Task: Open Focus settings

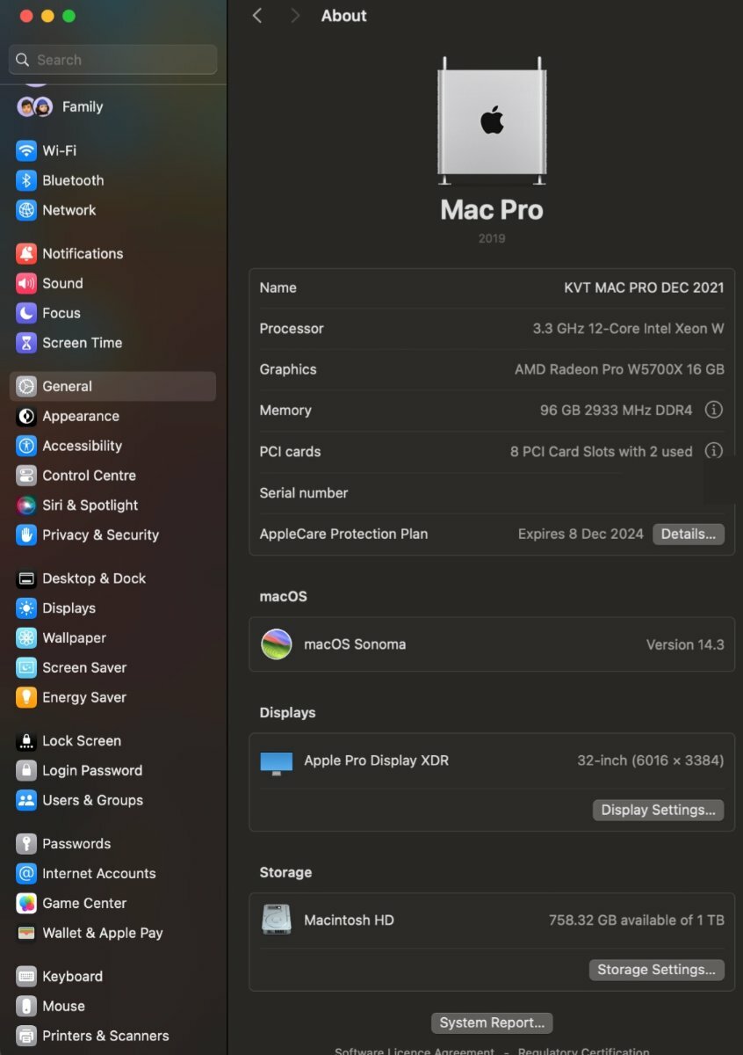Action: click(112, 313)
